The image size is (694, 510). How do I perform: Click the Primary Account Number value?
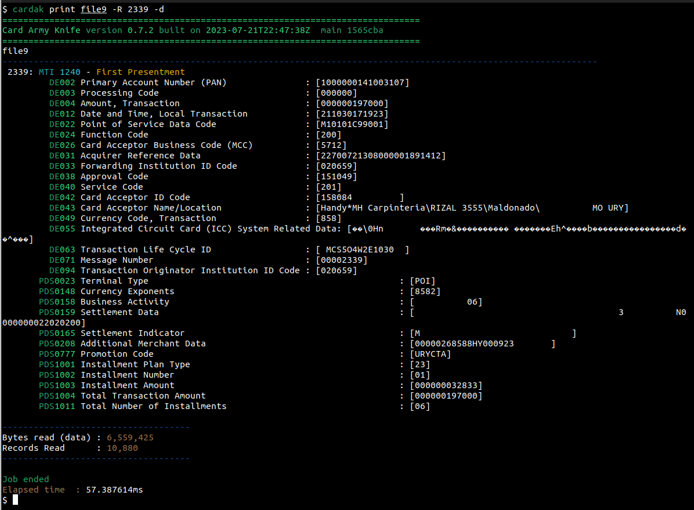[x=363, y=82]
